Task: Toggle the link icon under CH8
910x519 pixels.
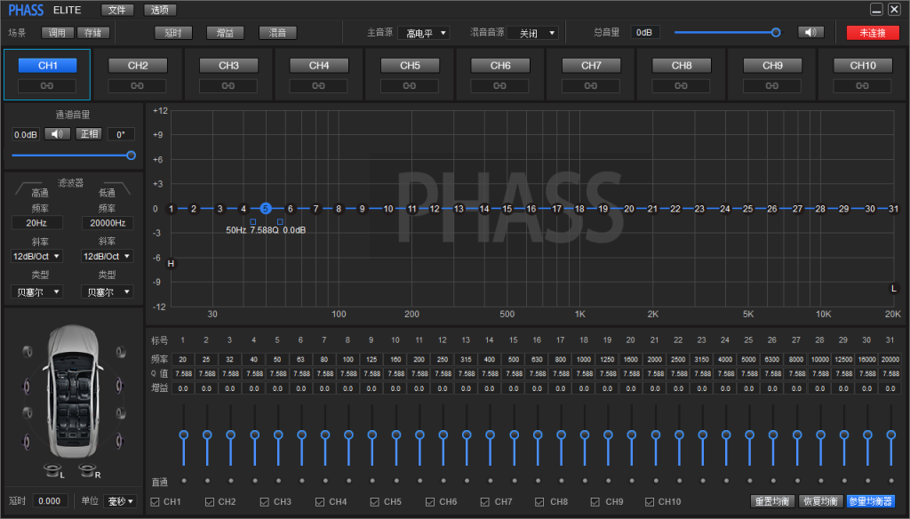Action: click(682, 86)
